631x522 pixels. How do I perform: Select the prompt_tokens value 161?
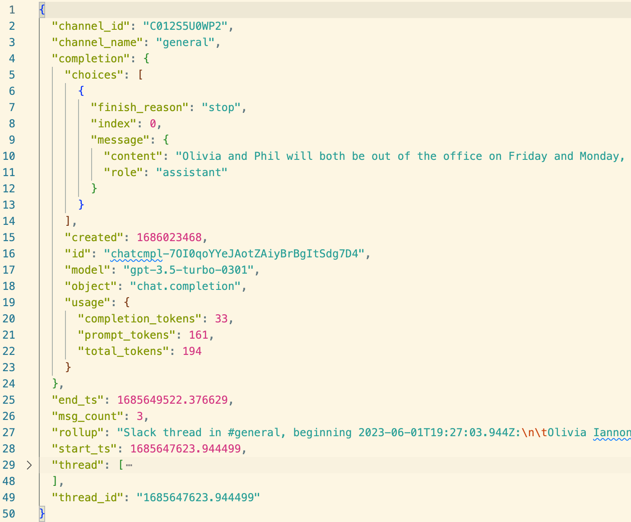point(199,335)
